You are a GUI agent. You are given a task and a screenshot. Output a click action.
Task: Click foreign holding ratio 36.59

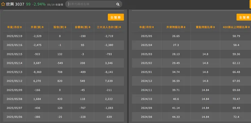point(176,81)
